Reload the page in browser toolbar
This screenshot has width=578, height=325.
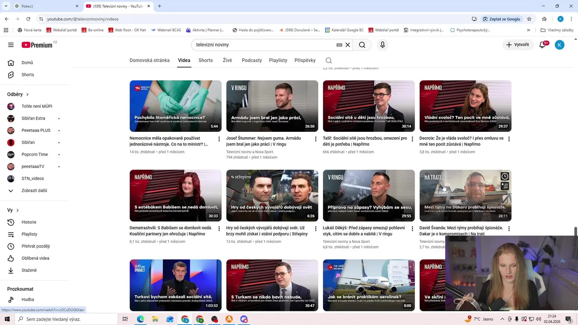pyautogui.click(x=28, y=19)
